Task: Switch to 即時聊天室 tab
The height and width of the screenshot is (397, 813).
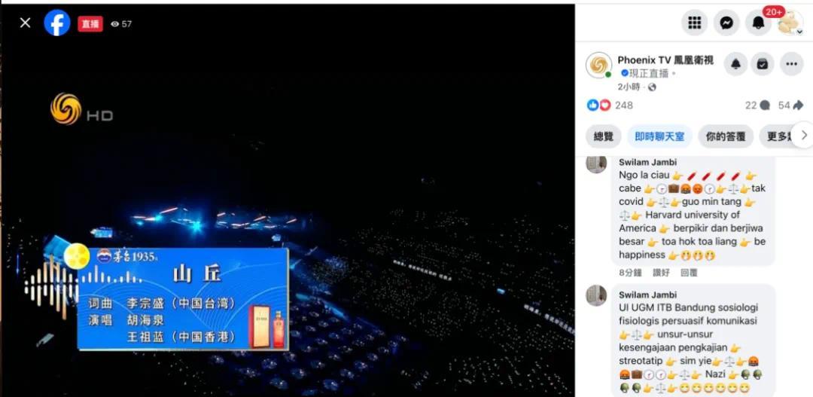Action: pos(659,136)
